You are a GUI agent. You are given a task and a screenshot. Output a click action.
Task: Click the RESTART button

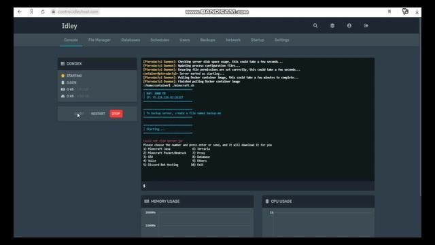98,114
